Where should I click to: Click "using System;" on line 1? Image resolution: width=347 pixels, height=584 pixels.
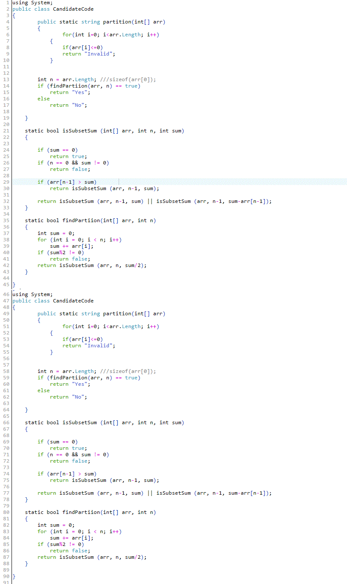tap(32, 3)
